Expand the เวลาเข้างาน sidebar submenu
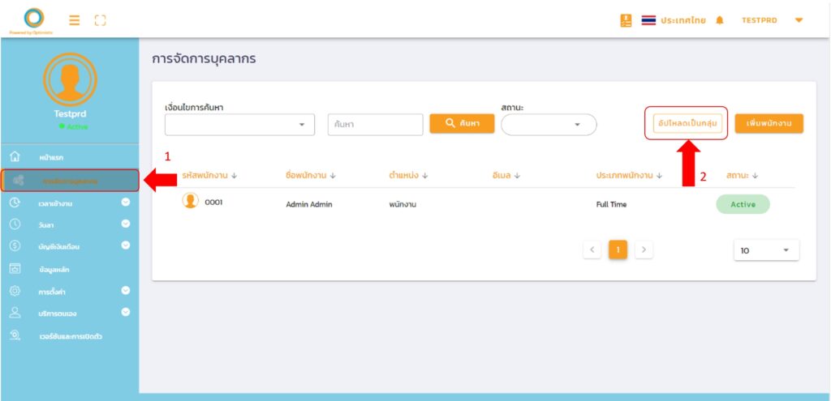The image size is (831, 401). point(126,203)
